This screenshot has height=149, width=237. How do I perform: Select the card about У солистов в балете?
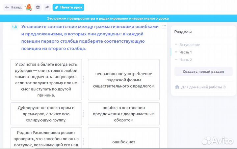(x=46, y=80)
